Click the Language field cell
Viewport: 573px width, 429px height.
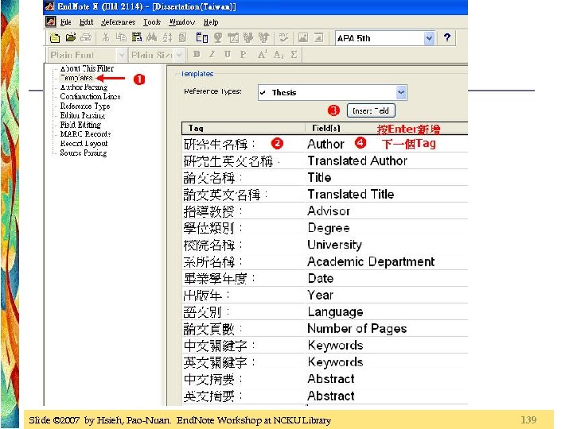[x=387, y=311]
